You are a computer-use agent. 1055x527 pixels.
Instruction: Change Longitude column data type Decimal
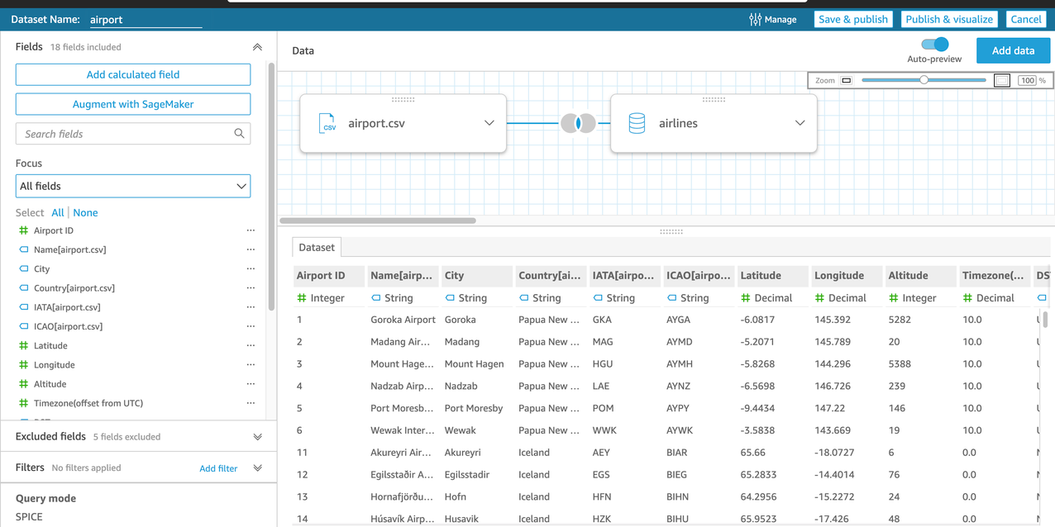839,297
